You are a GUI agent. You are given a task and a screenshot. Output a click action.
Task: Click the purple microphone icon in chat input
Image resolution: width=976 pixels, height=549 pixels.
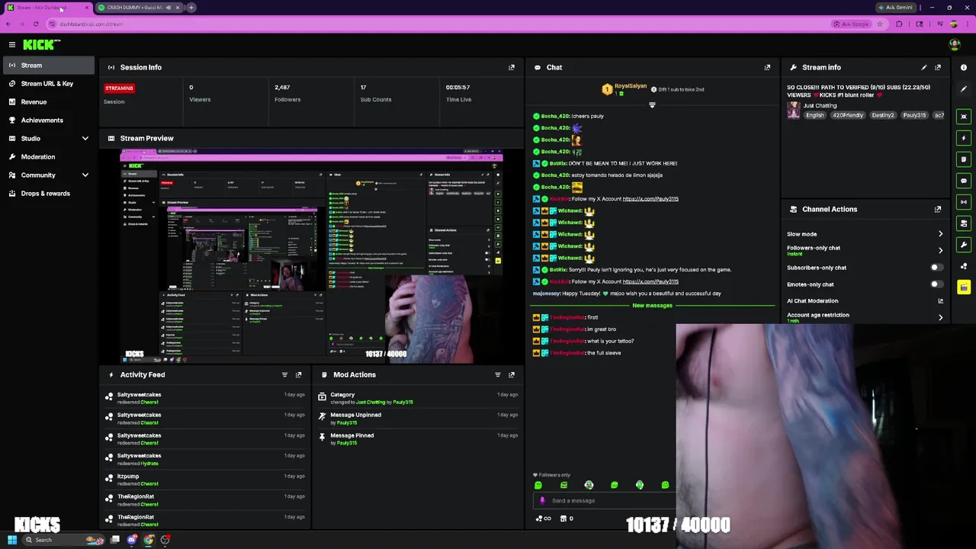542,501
